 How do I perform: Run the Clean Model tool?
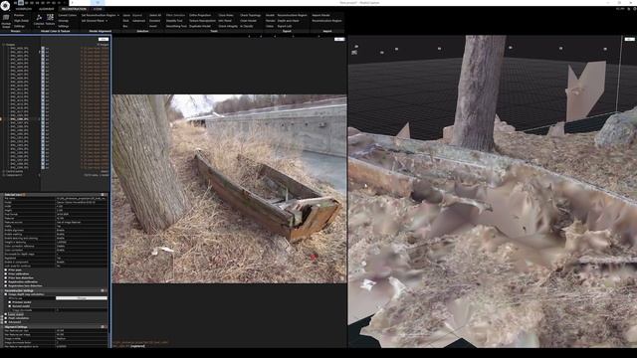coord(248,21)
